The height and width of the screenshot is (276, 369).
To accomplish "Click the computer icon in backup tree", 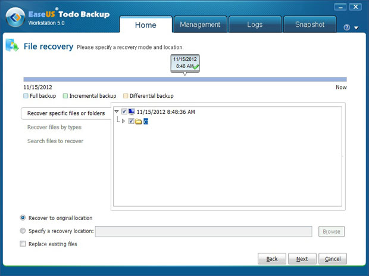I will tap(132, 111).
